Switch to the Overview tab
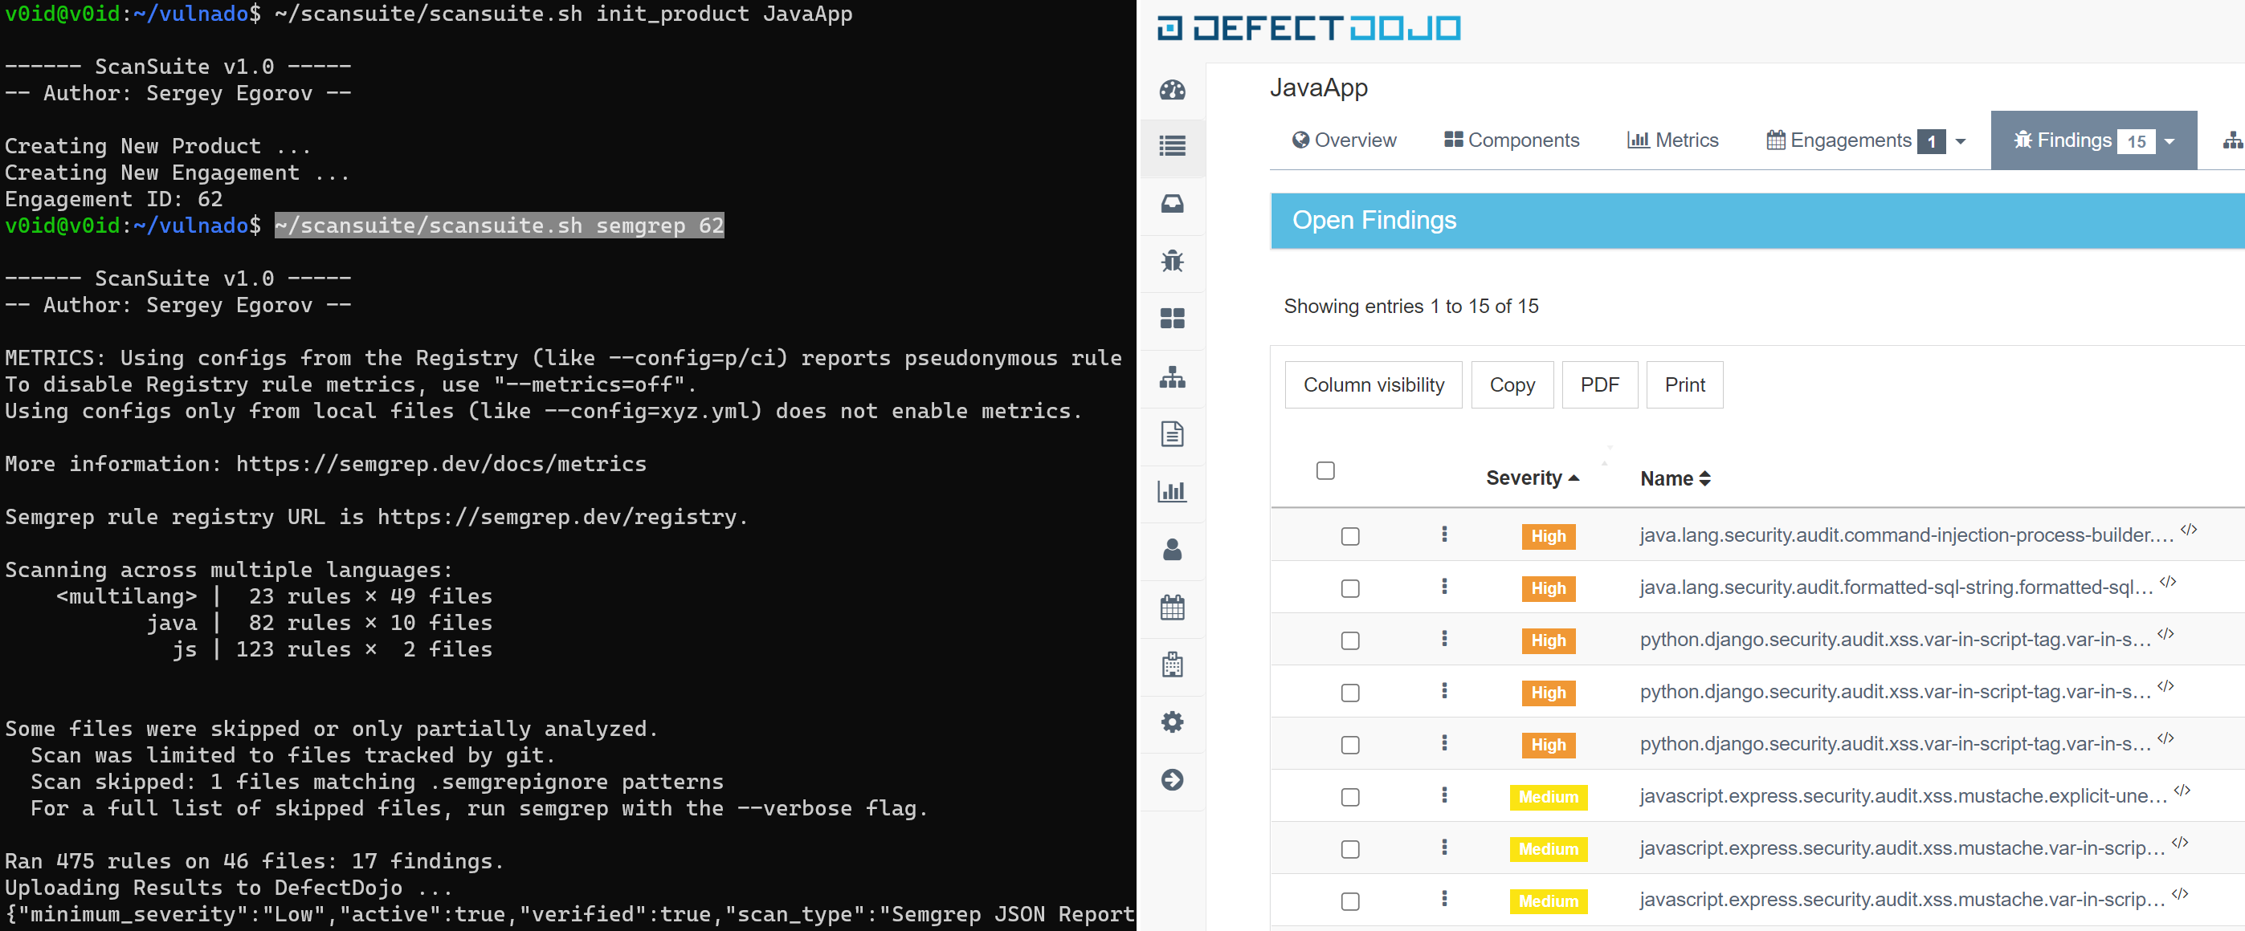Screen dimensions: 2245x931 (x=1344, y=140)
